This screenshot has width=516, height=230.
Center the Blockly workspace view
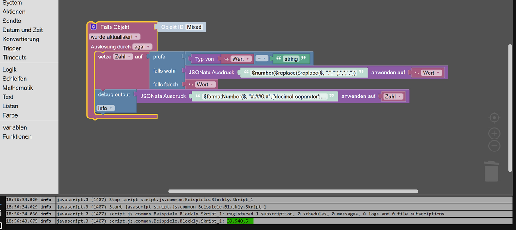(x=494, y=118)
